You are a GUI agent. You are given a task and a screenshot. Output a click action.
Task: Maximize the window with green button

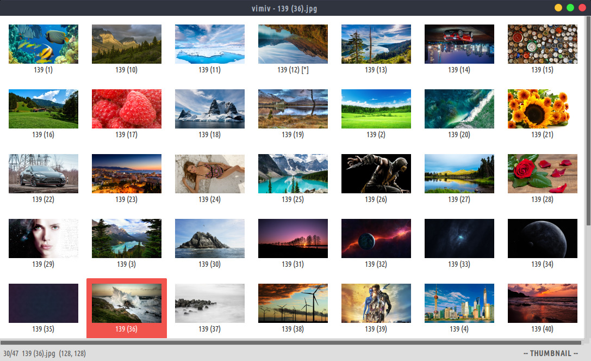[x=570, y=8]
